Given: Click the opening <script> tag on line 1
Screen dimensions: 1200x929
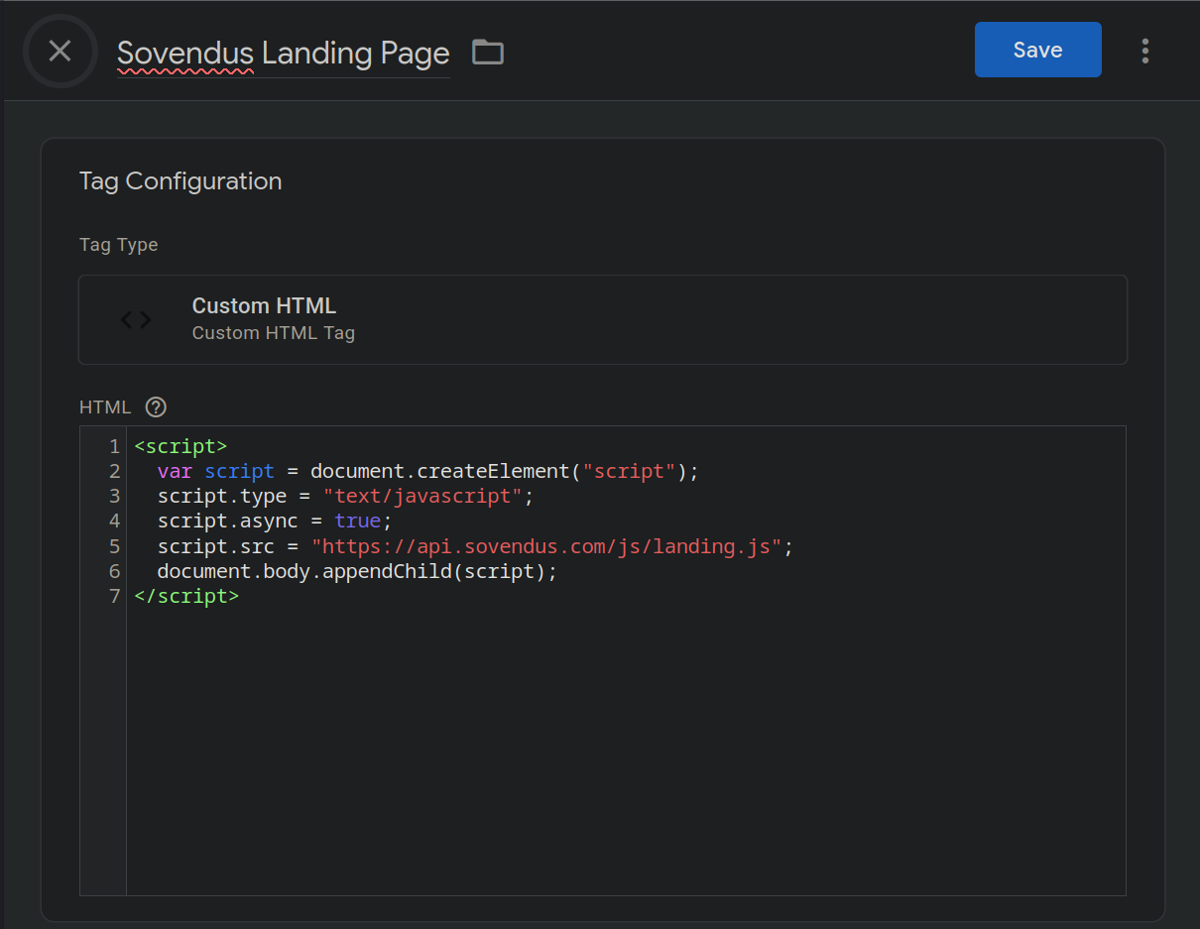Looking at the screenshot, I should [180, 446].
